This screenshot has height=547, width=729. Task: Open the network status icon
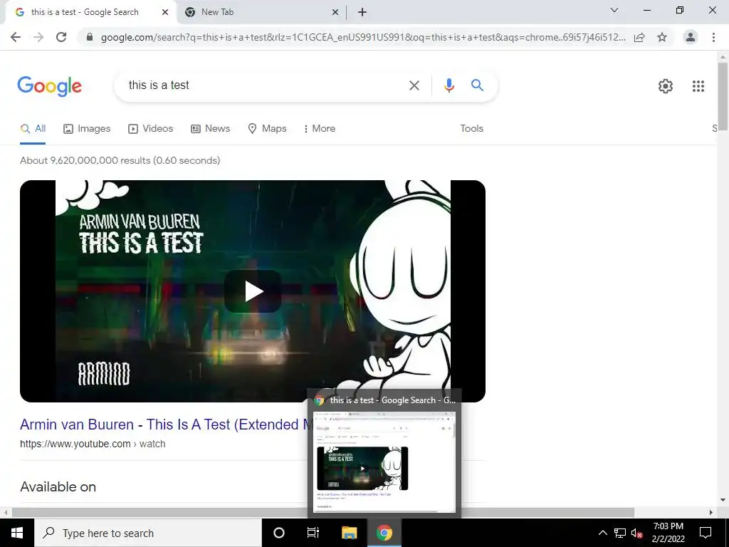click(620, 533)
